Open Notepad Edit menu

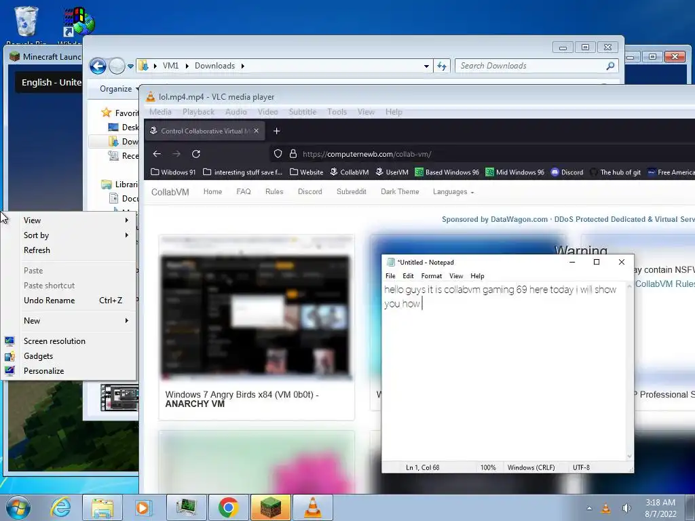408,276
